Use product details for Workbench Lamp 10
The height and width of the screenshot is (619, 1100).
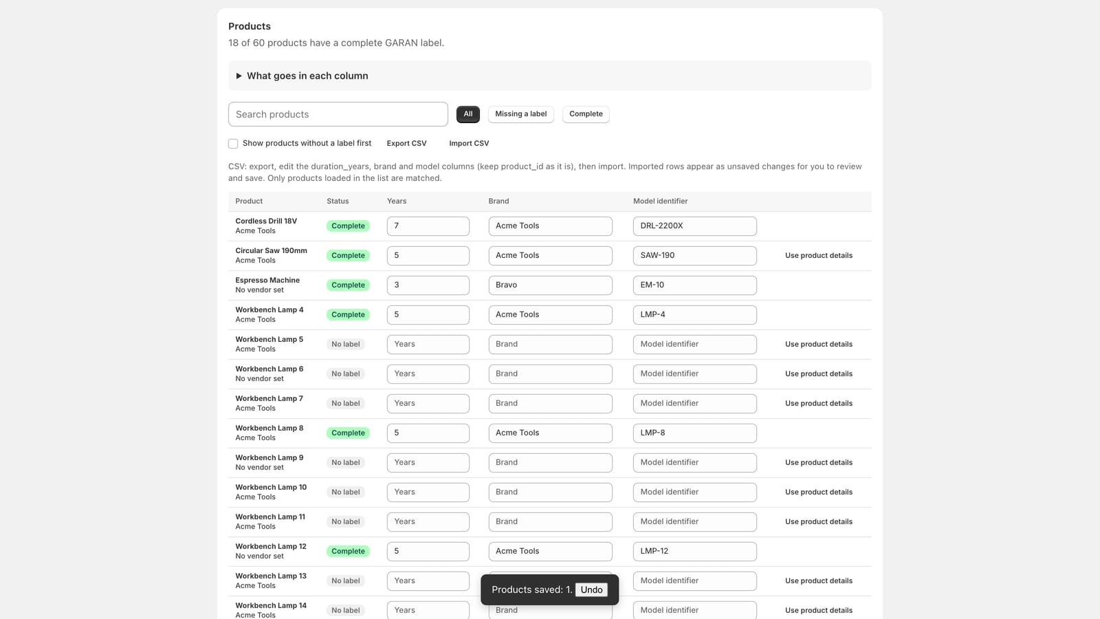(818, 492)
